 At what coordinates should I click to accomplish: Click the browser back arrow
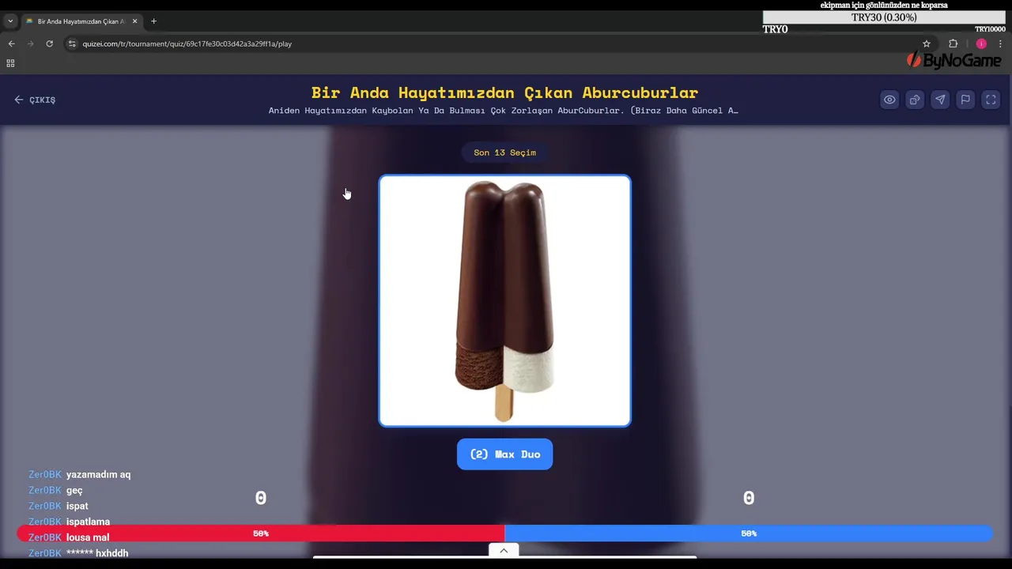(x=11, y=43)
